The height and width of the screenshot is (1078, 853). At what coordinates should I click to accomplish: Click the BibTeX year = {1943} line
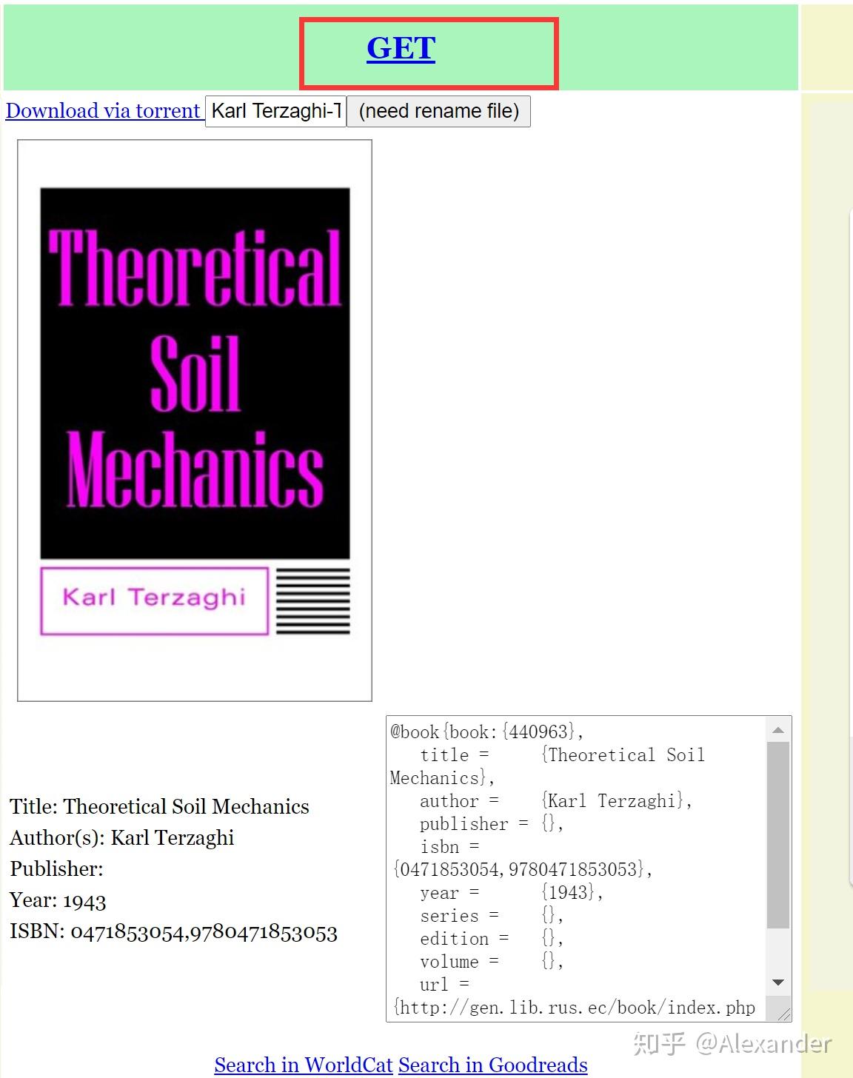511,892
